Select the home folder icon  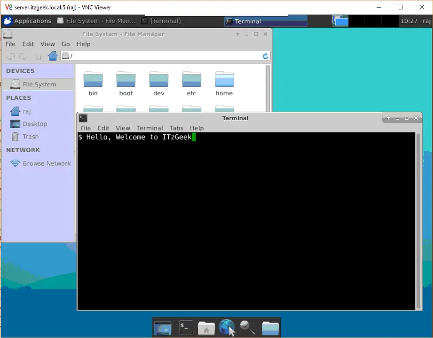click(224, 79)
